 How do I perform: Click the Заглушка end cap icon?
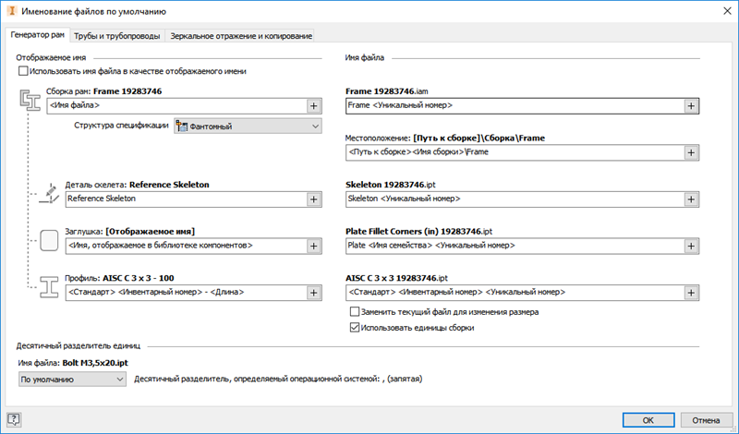pyautogui.click(x=49, y=240)
